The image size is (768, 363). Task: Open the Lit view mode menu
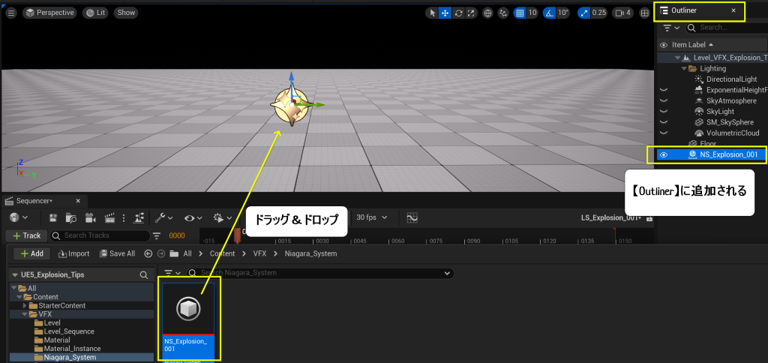pos(96,13)
